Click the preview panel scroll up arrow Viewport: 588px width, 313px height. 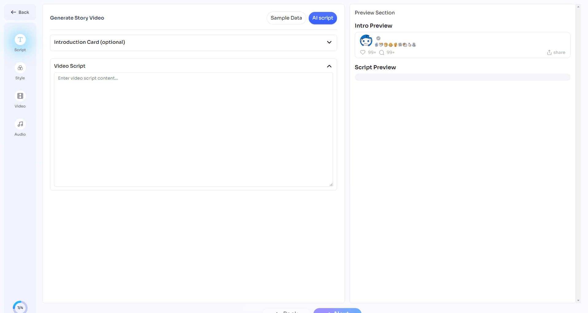point(578,7)
